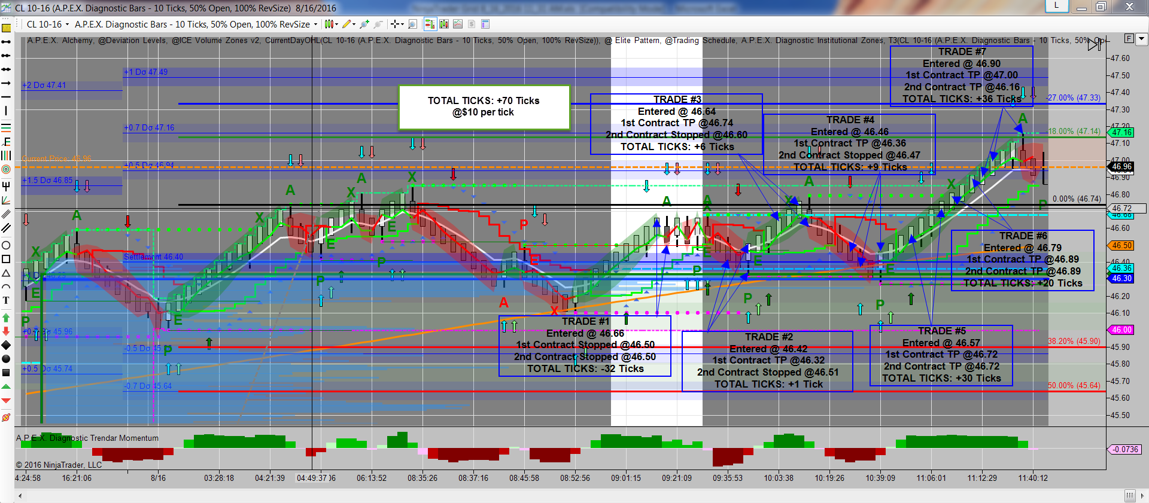Select the Arrow Line drawing tool
The height and width of the screenshot is (503, 1149).
[x=6, y=83]
